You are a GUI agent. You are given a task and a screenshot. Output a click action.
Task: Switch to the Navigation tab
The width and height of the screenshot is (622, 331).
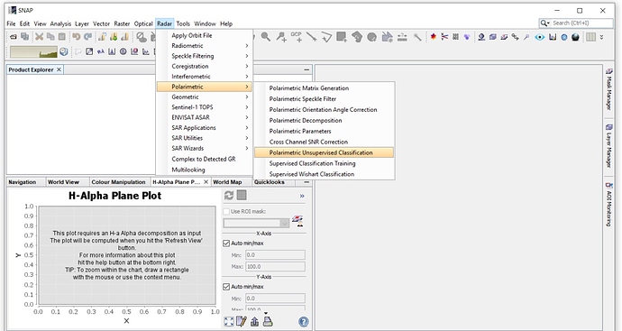coord(23,182)
